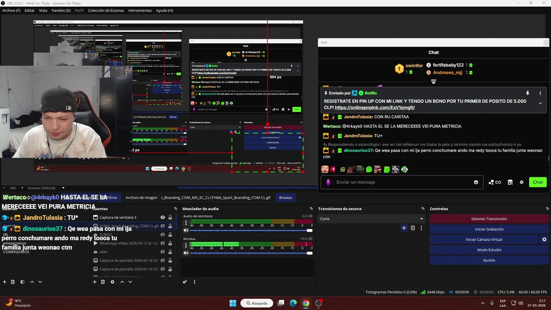Move selected source down in Fuentes
The width and height of the screenshot is (551, 310).
[130, 282]
